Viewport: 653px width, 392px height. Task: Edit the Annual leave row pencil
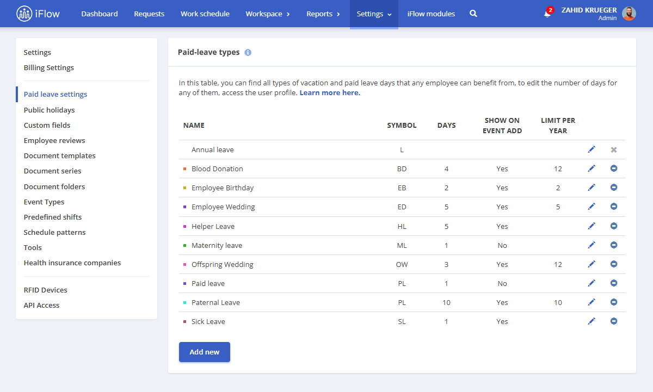[x=592, y=150]
